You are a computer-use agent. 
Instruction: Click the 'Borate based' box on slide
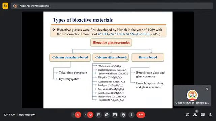148,57
